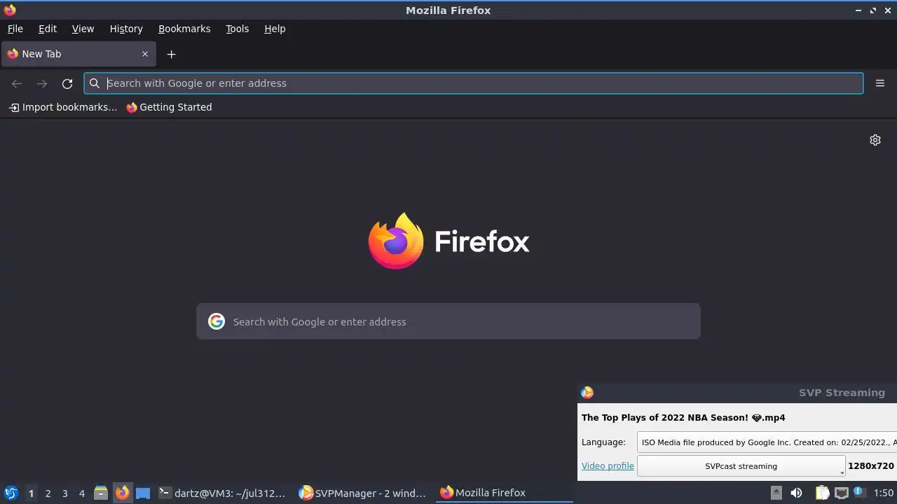The image size is (897, 504).
Task: Open clipboard manager tray icon
Action: pyautogui.click(x=822, y=493)
